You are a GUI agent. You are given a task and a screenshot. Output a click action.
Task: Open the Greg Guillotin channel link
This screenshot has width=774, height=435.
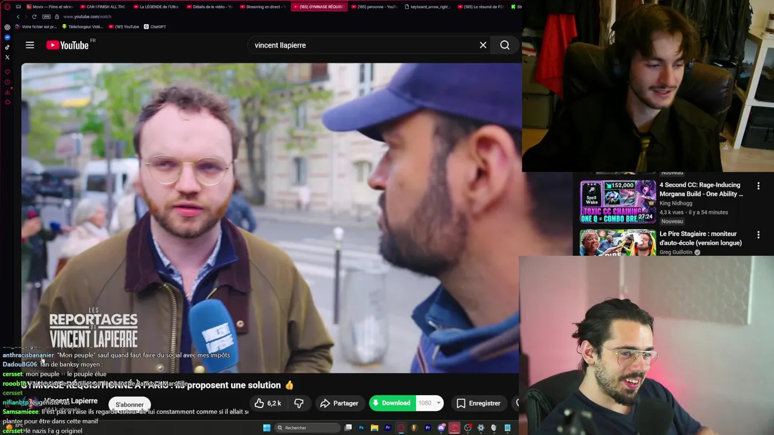[x=676, y=252]
